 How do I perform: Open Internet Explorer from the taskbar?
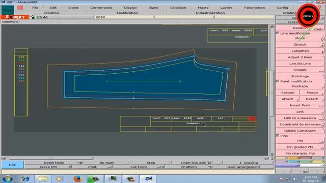click(25, 178)
